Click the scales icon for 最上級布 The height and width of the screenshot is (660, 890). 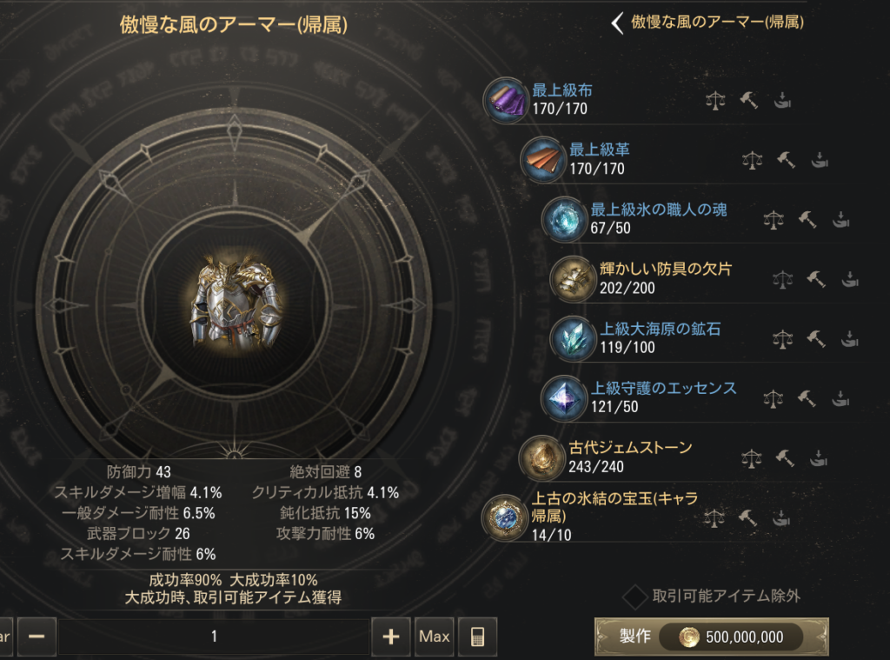(x=715, y=101)
